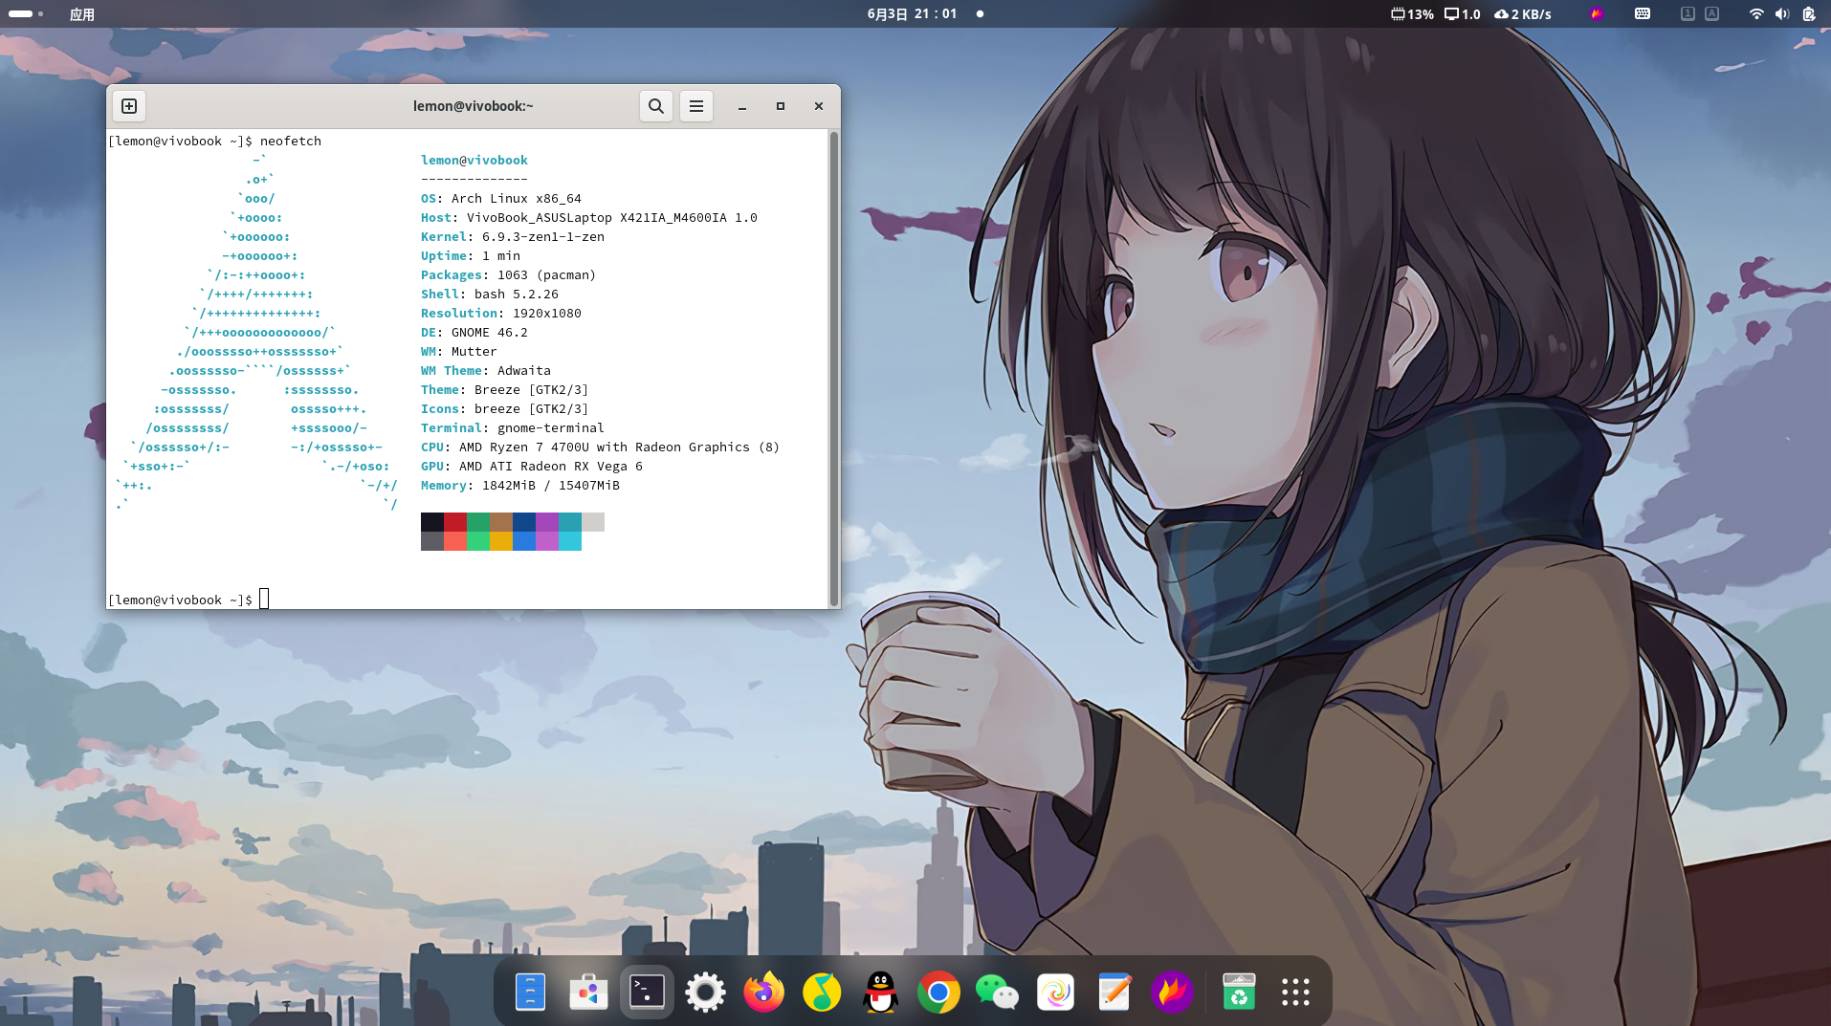Image resolution: width=1831 pixels, height=1026 pixels.
Task: Open the Wi-Fi status icon
Action: pos(1756,13)
